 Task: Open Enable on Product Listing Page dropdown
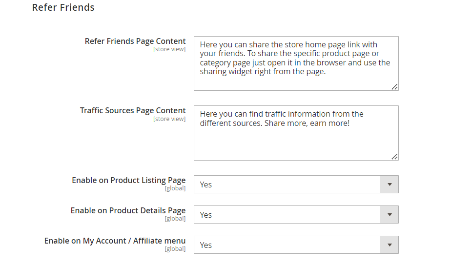tap(296, 184)
